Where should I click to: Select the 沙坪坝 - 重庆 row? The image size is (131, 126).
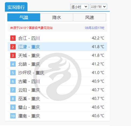point(57,73)
